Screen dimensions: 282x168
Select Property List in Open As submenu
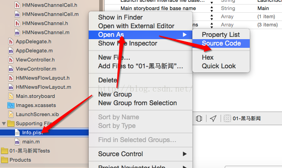click(221, 35)
